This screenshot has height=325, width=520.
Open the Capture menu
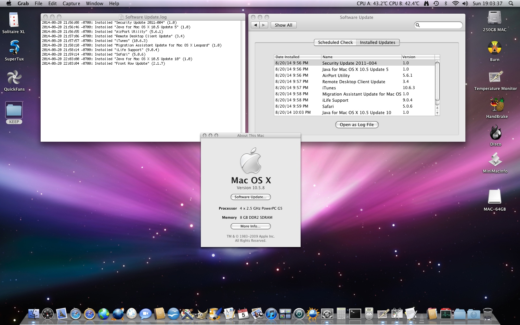71,3
